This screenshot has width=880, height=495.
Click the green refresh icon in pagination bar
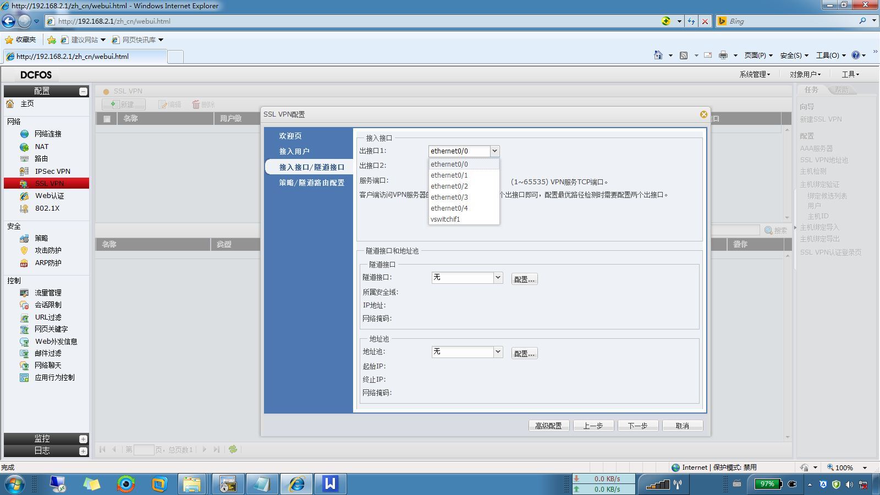[233, 449]
